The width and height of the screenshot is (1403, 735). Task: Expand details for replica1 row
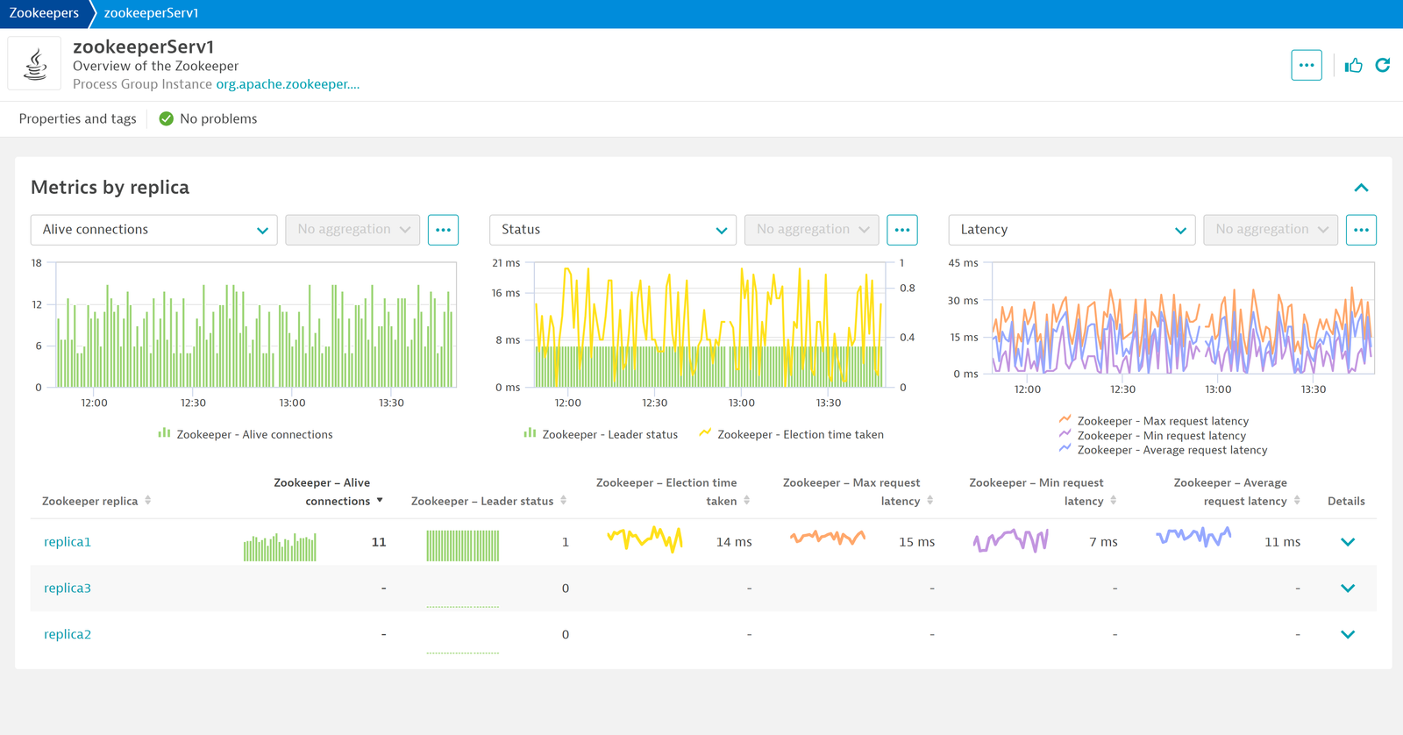(1348, 542)
